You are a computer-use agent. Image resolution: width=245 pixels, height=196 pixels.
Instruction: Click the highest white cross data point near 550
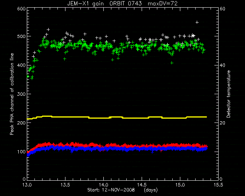coord(197,22)
